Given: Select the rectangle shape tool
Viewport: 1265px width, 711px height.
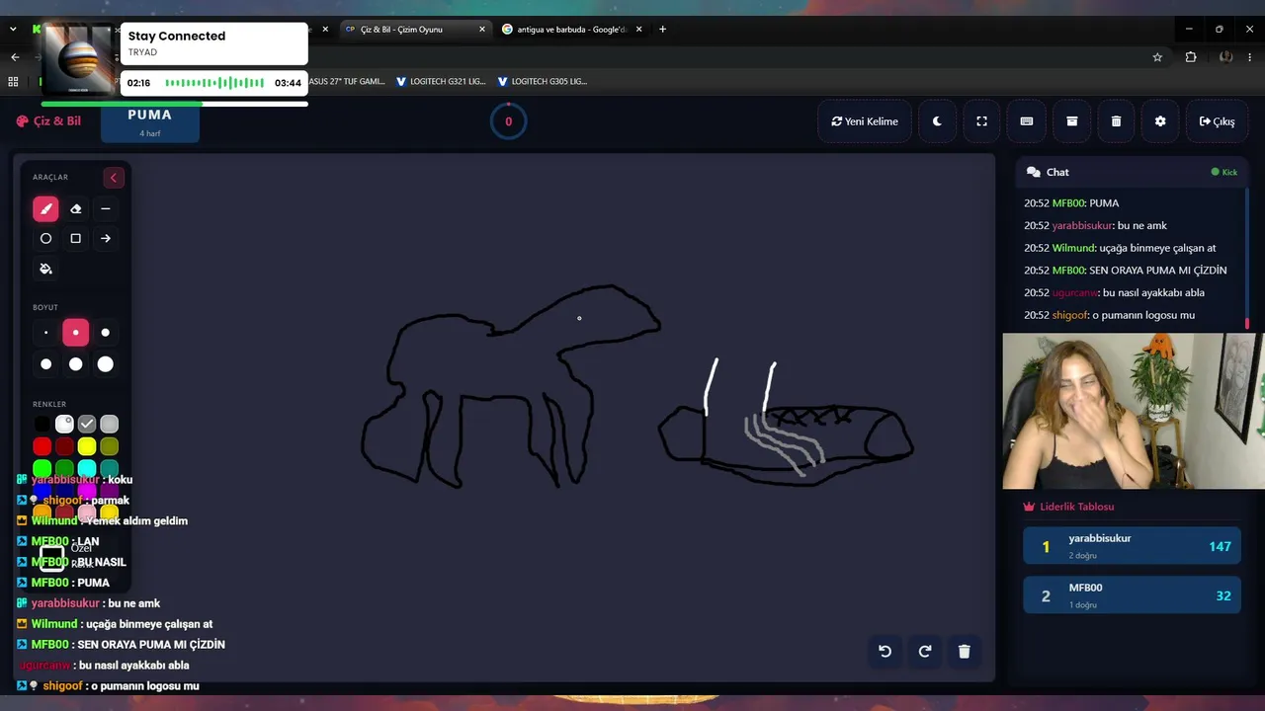Looking at the screenshot, I should 75,238.
